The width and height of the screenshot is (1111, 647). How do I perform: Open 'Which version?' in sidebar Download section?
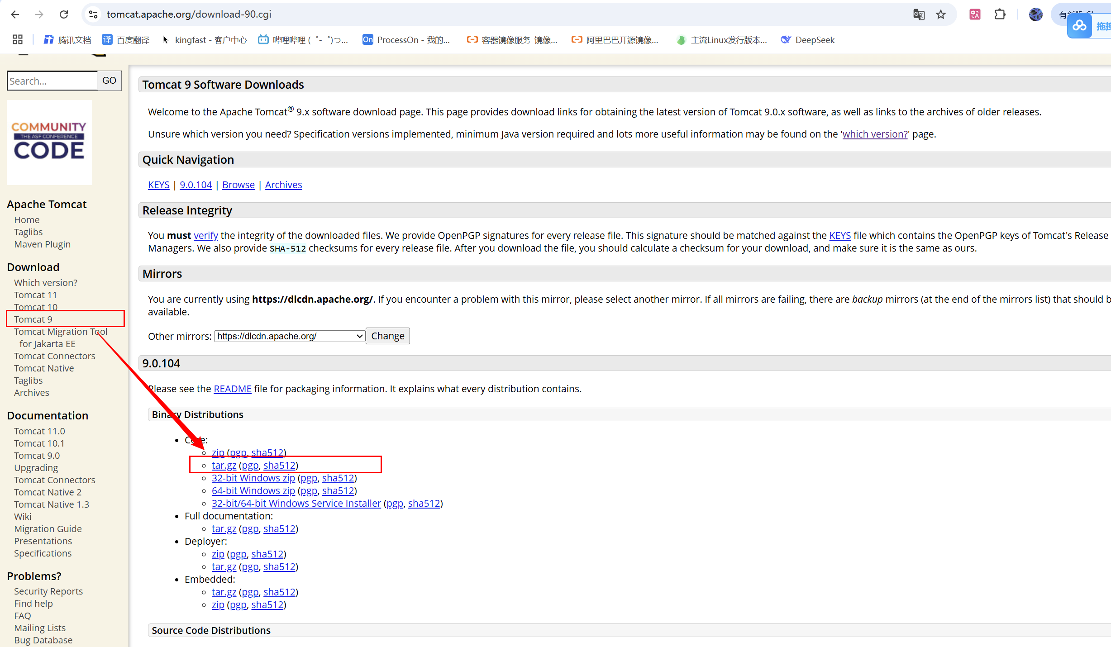pyautogui.click(x=46, y=282)
